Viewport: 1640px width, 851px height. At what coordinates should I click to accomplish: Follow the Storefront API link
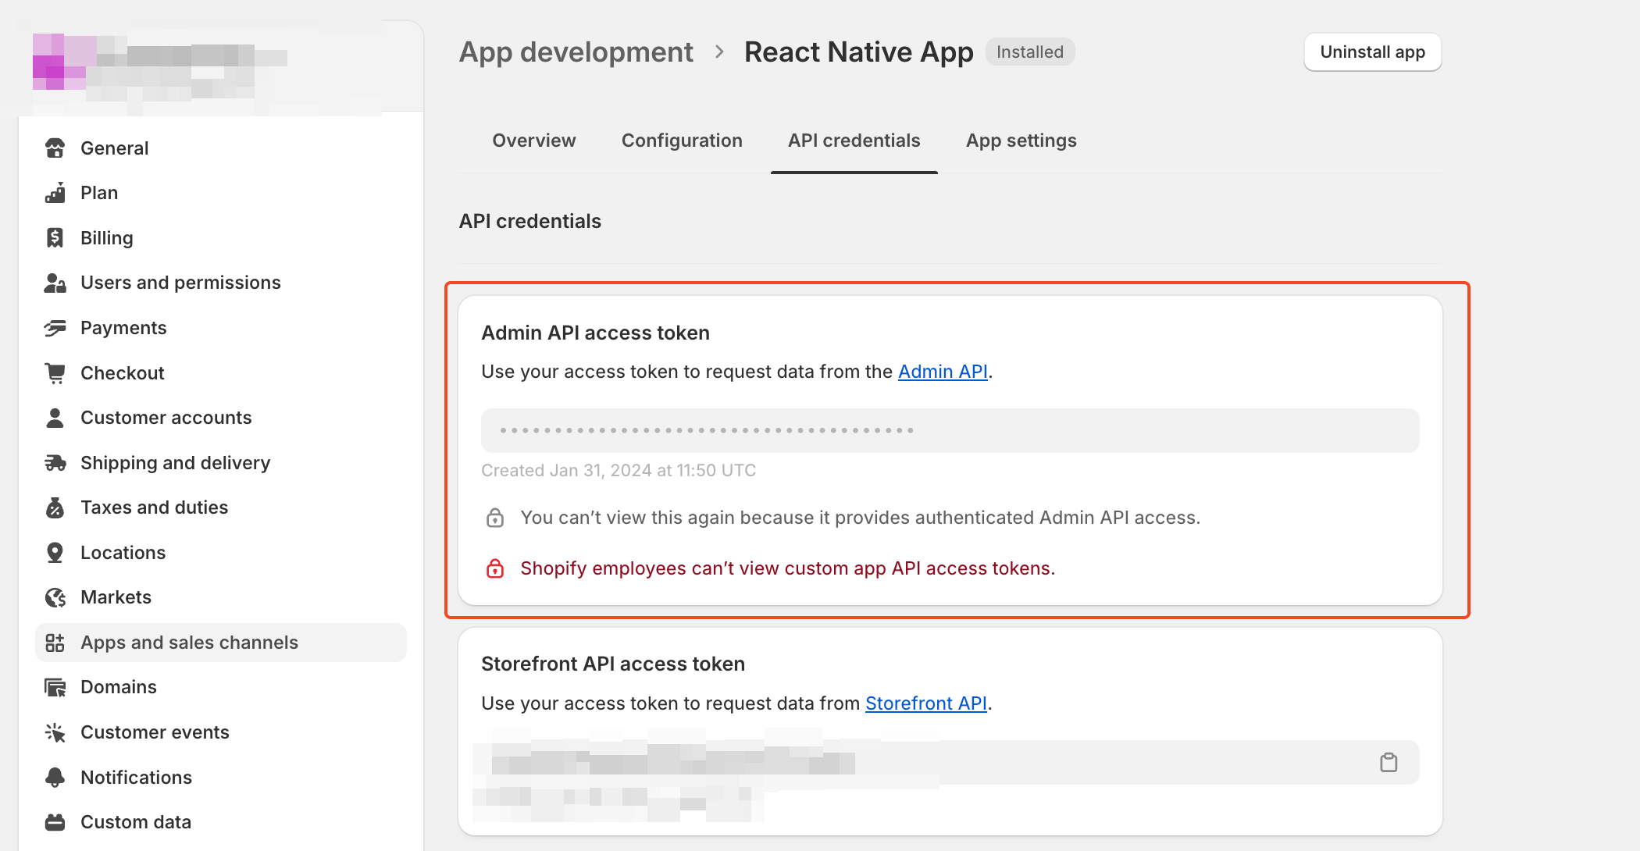926,703
